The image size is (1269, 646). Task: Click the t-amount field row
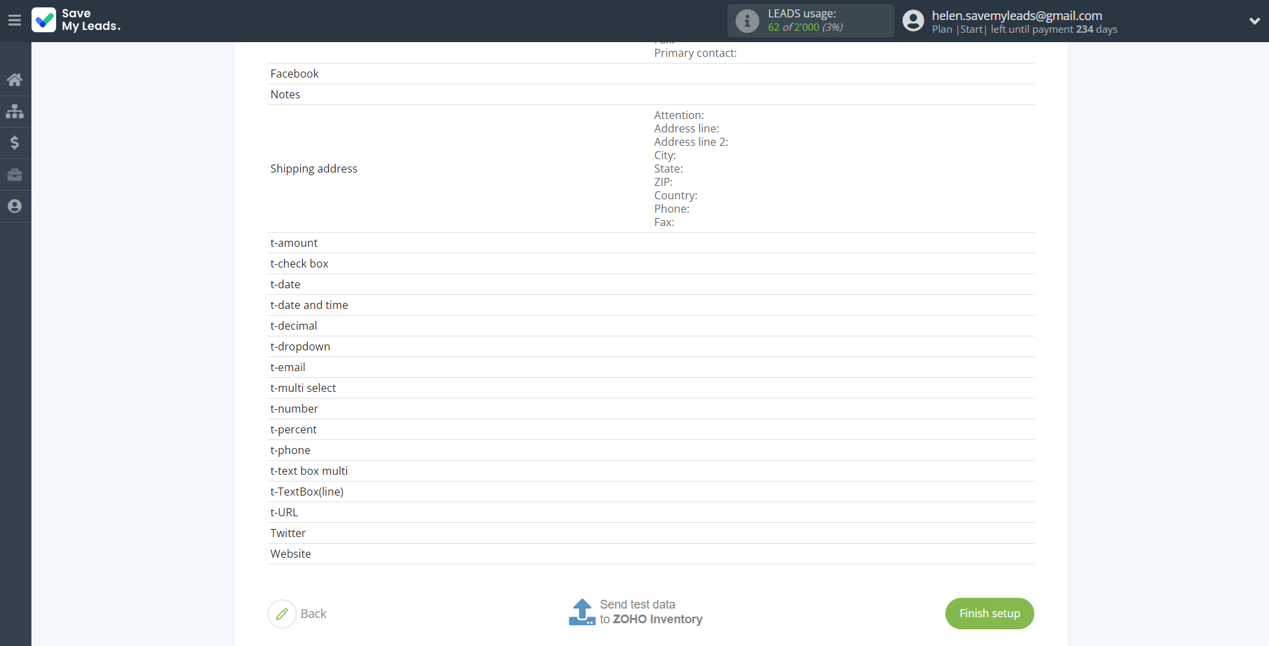click(x=651, y=243)
